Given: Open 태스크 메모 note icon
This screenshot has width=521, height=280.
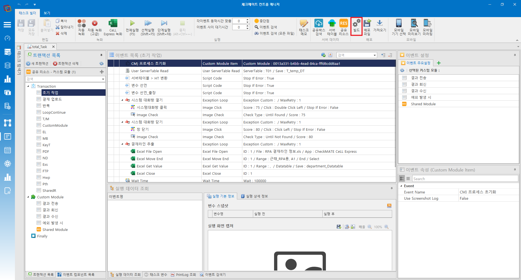Looking at the screenshot, I should [304, 23].
